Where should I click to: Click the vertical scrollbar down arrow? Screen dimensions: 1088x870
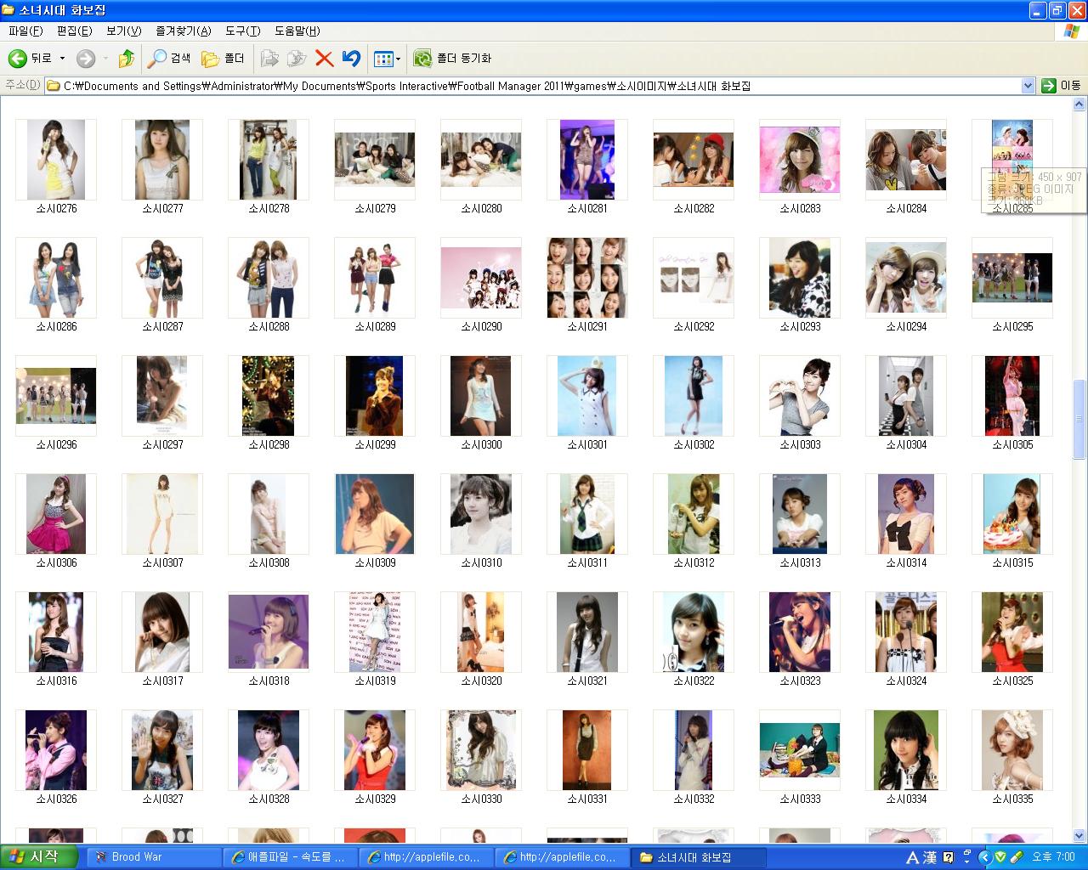coord(1079,835)
